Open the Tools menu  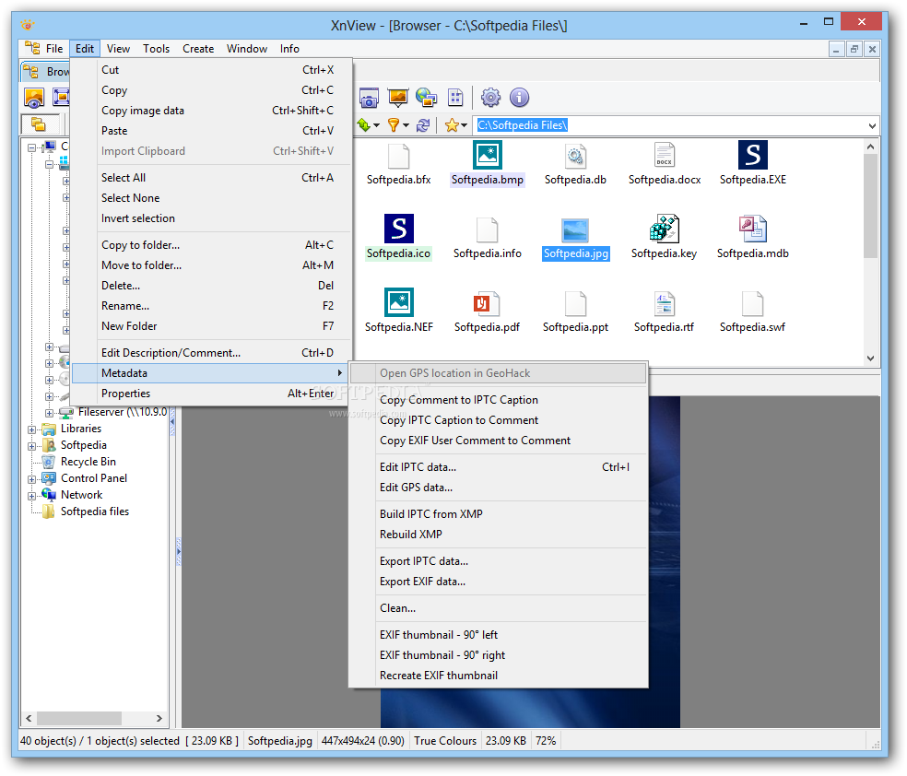pos(156,49)
